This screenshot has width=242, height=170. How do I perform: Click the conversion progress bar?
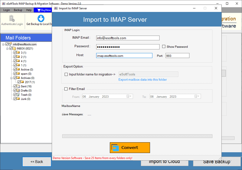[137, 136]
